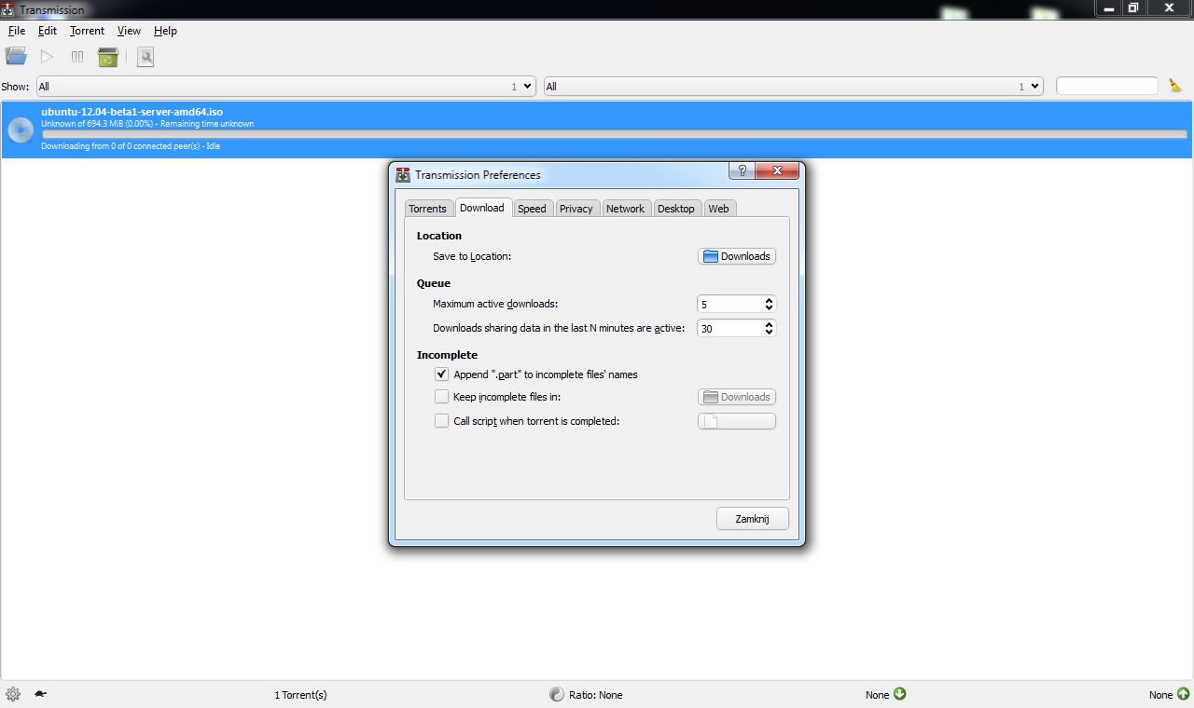This screenshot has height=708, width=1194.
Task: Decrease Maximum active downloads value
Action: [x=769, y=307]
